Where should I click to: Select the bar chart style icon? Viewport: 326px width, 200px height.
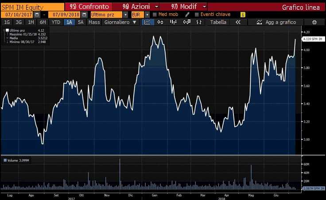click(x=173, y=22)
